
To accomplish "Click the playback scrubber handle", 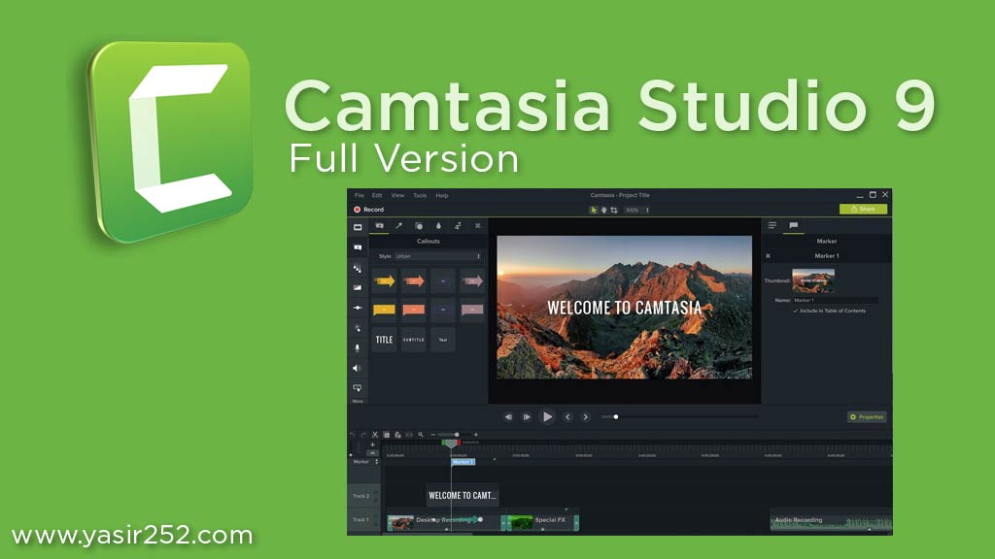I will click(x=615, y=417).
